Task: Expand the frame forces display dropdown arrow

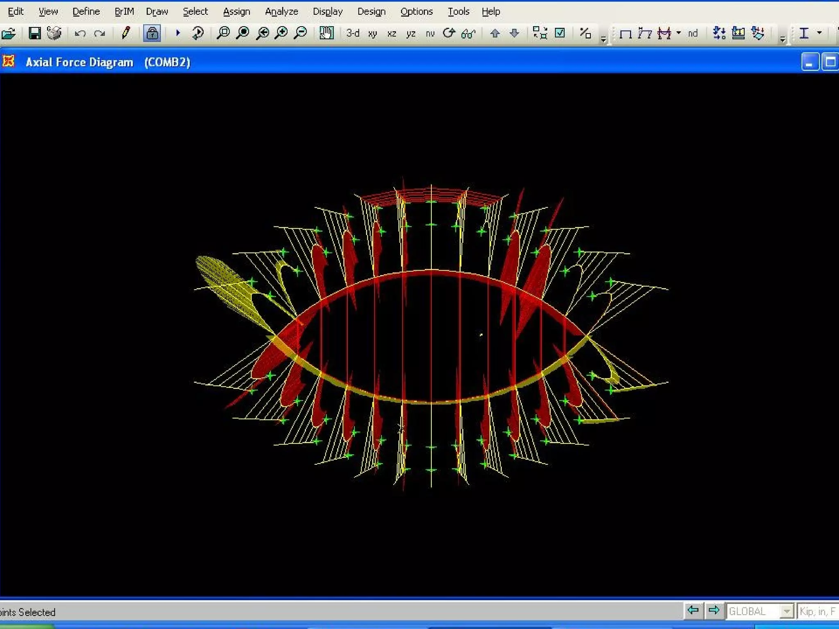Action: [679, 33]
